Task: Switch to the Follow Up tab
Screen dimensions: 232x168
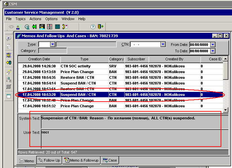Action: pos(49,160)
